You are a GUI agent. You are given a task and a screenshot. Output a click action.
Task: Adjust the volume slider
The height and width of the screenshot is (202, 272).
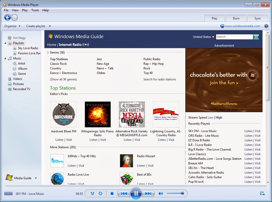[x=176, y=194]
